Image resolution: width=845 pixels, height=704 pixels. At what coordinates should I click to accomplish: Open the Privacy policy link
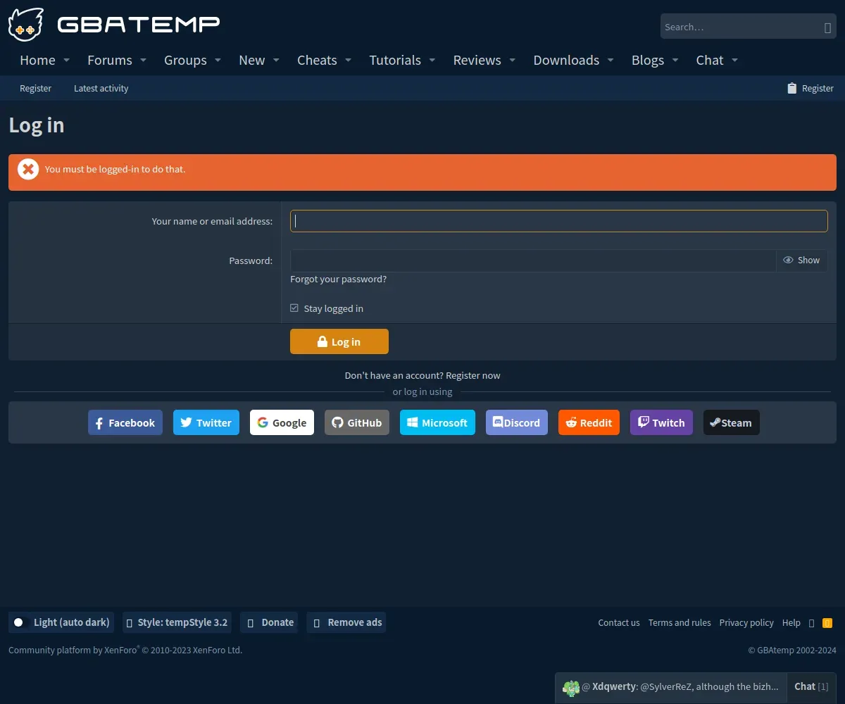click(x=746, y=622)
